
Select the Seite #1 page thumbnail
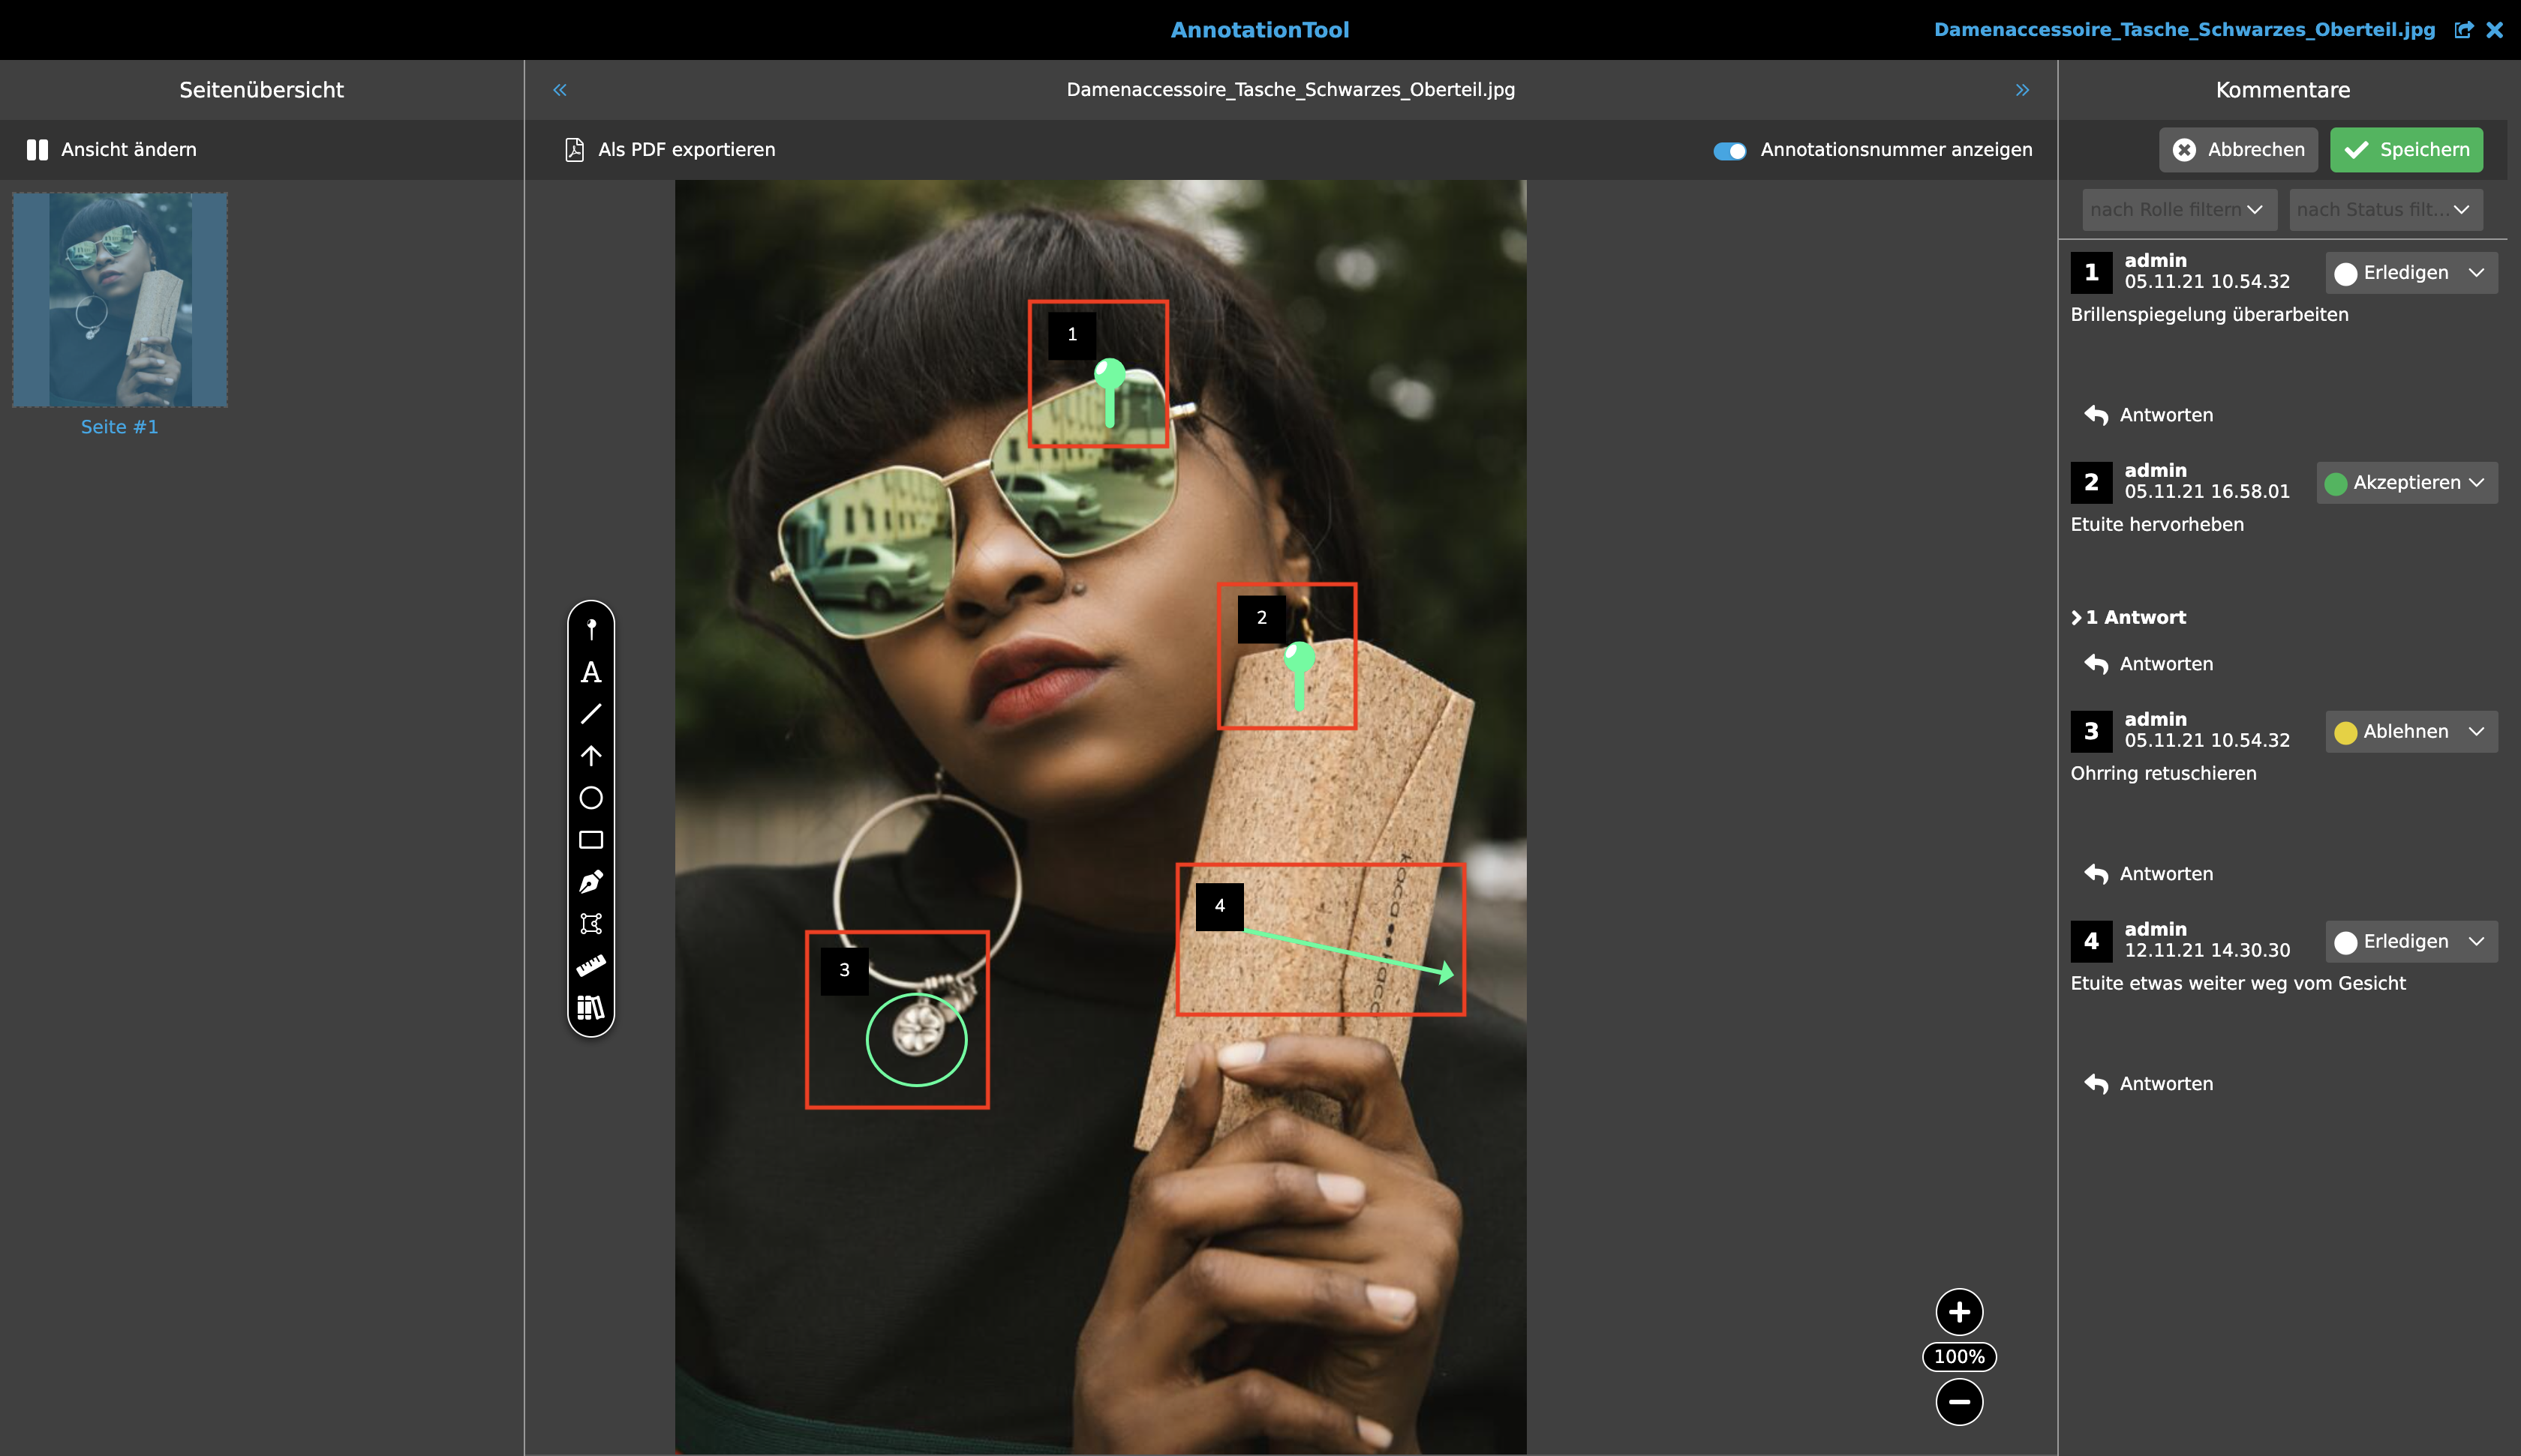(x=120, y=300)
